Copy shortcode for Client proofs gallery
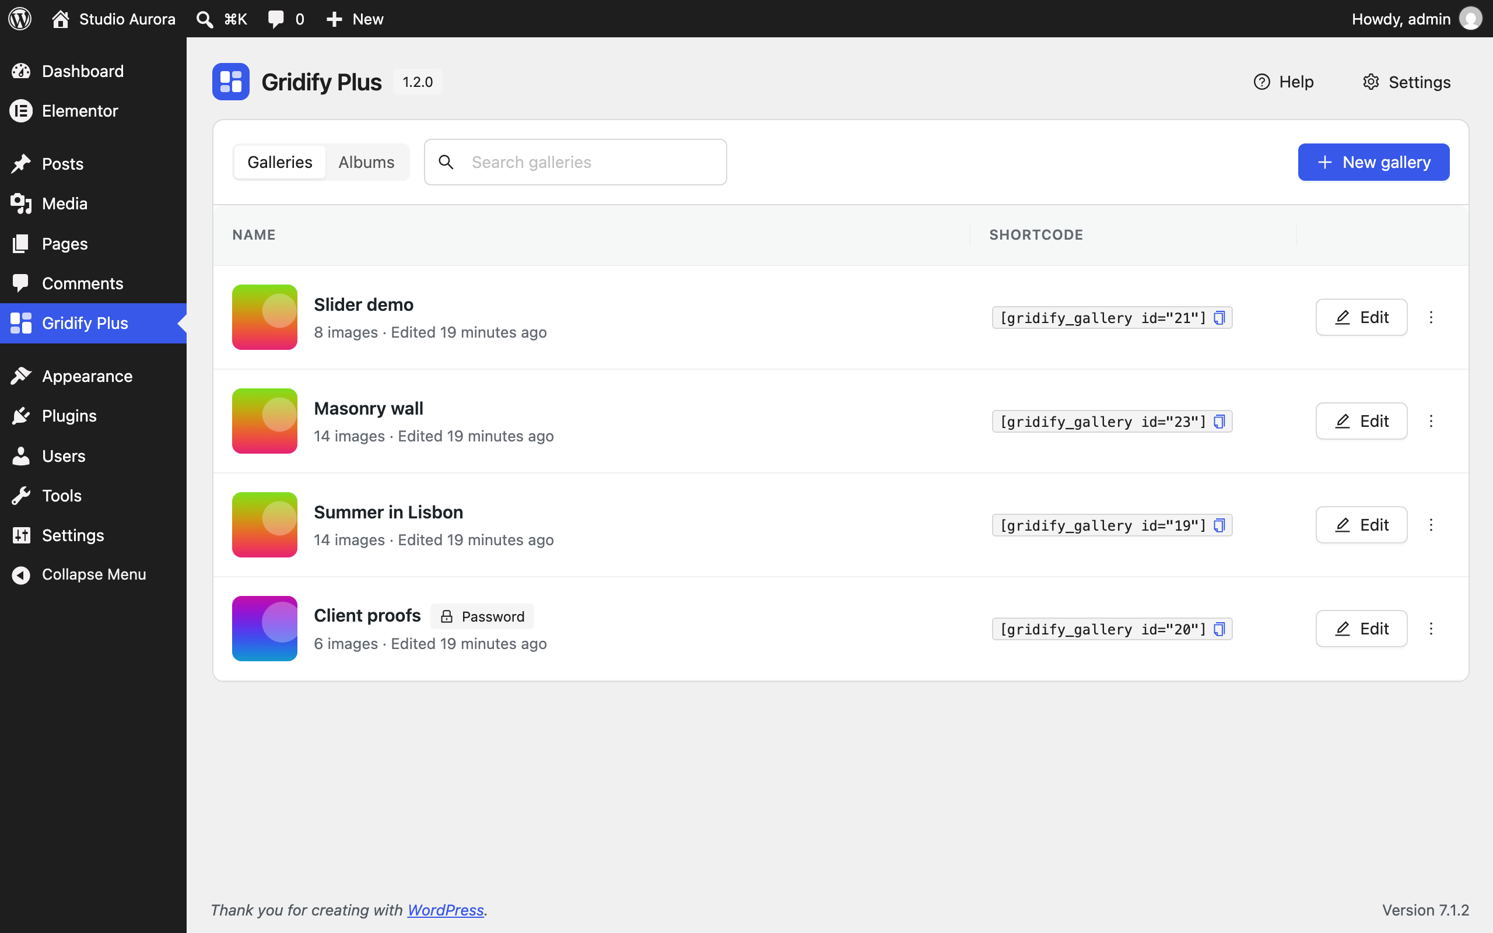The width and height of the screenshot is (1493, 933). [1219, 628]
